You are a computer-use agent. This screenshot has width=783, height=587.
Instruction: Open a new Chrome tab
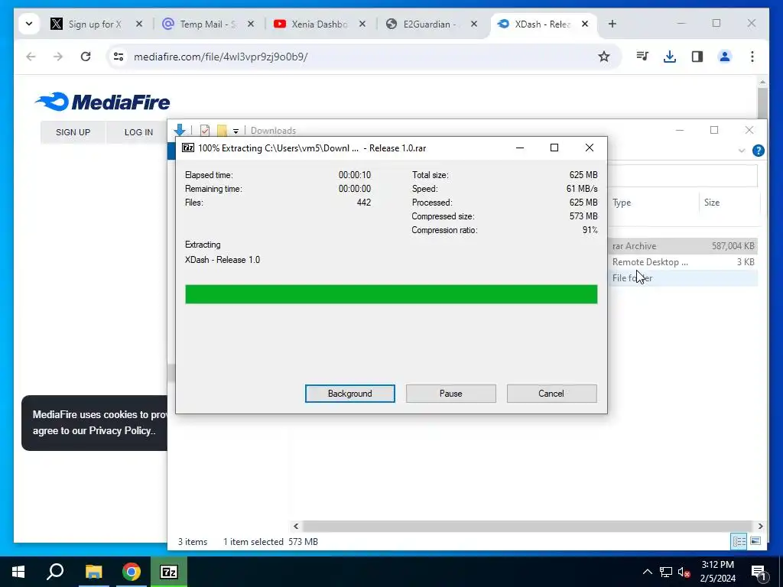pyautogui.click(x=612, y=24)
